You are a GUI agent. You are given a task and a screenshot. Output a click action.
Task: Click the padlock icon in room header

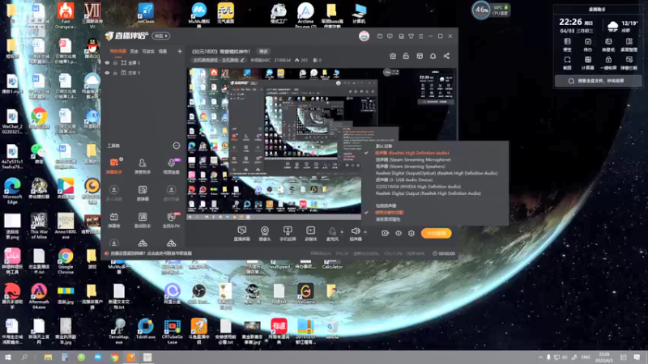406,56
